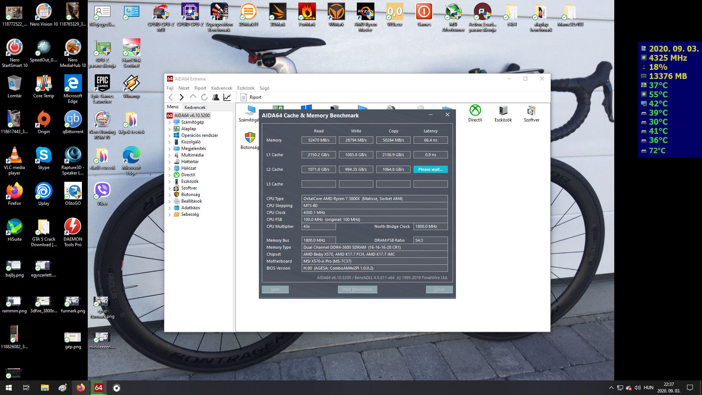
Task: Open the Nézet menu
Action: pyautogui.click(x=184, y=88)
